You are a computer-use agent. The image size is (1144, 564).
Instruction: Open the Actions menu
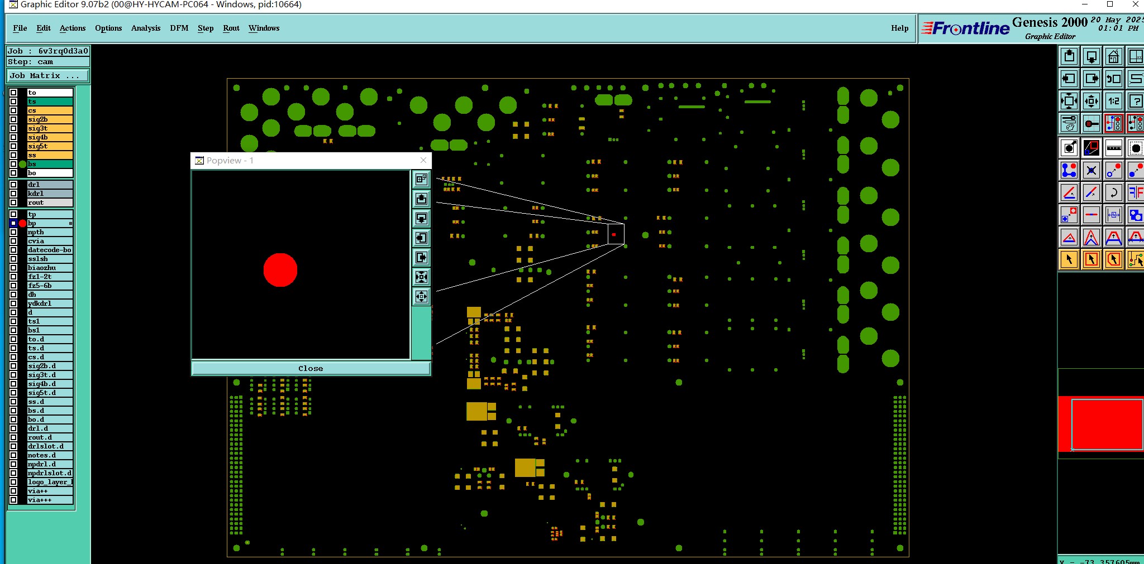73,28
